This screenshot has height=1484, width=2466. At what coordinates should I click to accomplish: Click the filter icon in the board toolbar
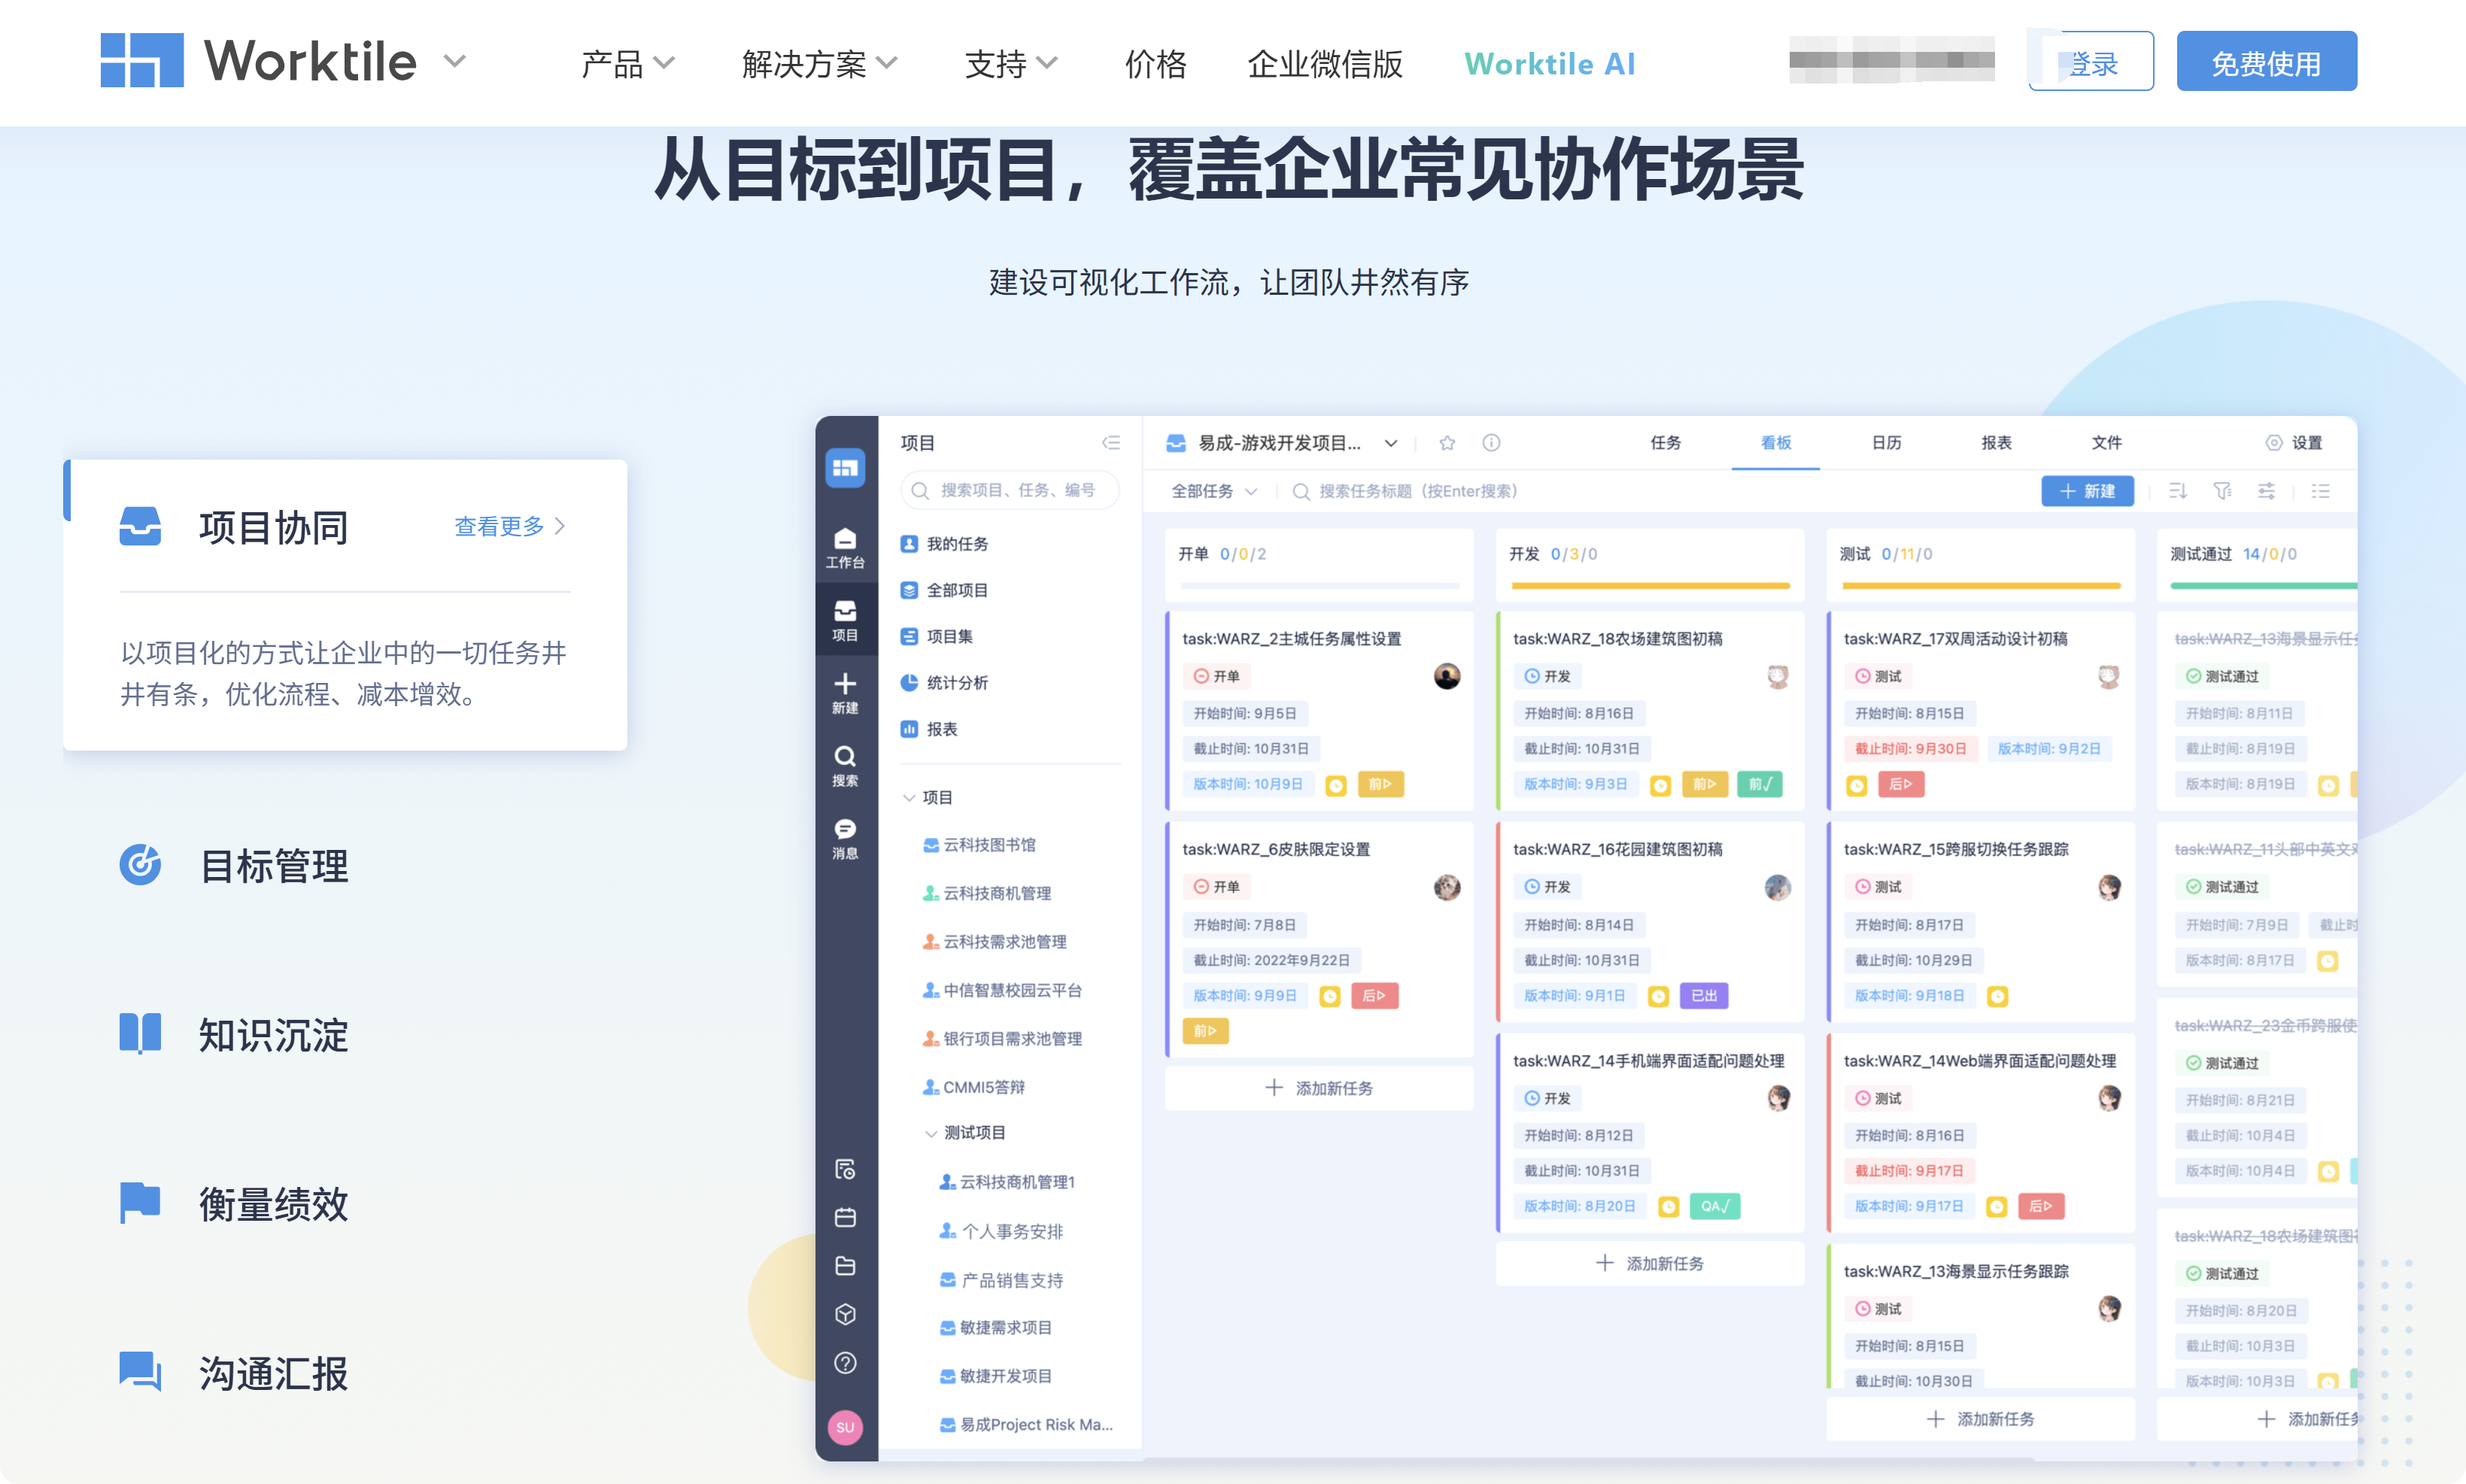coord(2222,491)
